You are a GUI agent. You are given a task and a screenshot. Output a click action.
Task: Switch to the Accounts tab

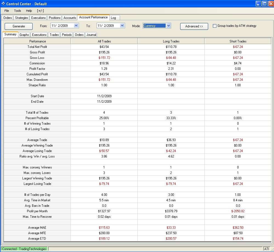[70, 18]
